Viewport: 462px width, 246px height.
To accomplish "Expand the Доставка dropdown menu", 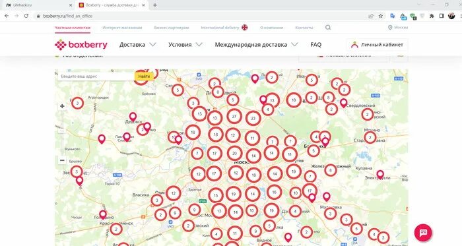I will click(x=137, y=45).
